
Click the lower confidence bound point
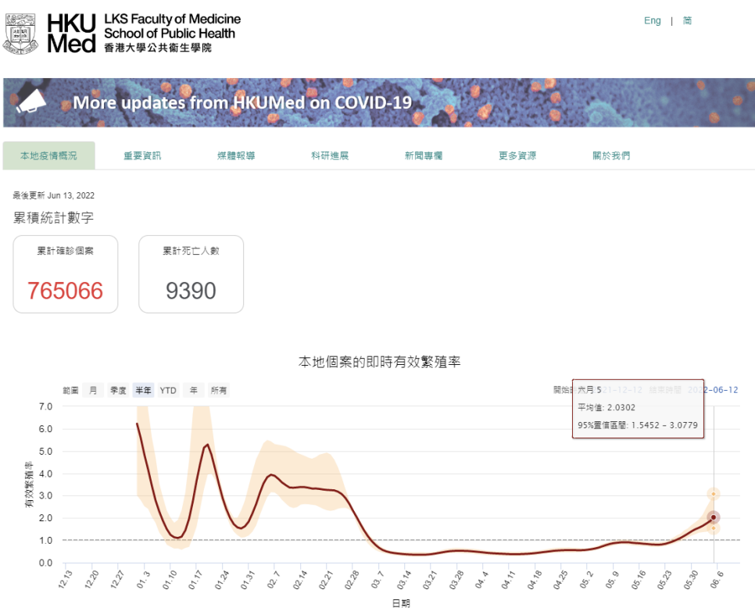click(713, 528)
